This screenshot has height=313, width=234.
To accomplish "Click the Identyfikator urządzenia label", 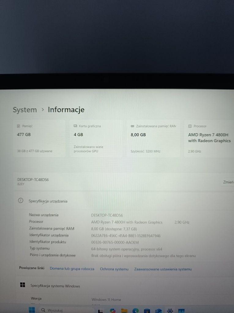I will pos(49,235).
